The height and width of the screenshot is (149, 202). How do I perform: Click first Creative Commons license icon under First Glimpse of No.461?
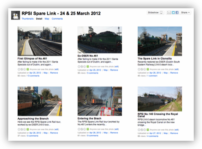point(19,69)
